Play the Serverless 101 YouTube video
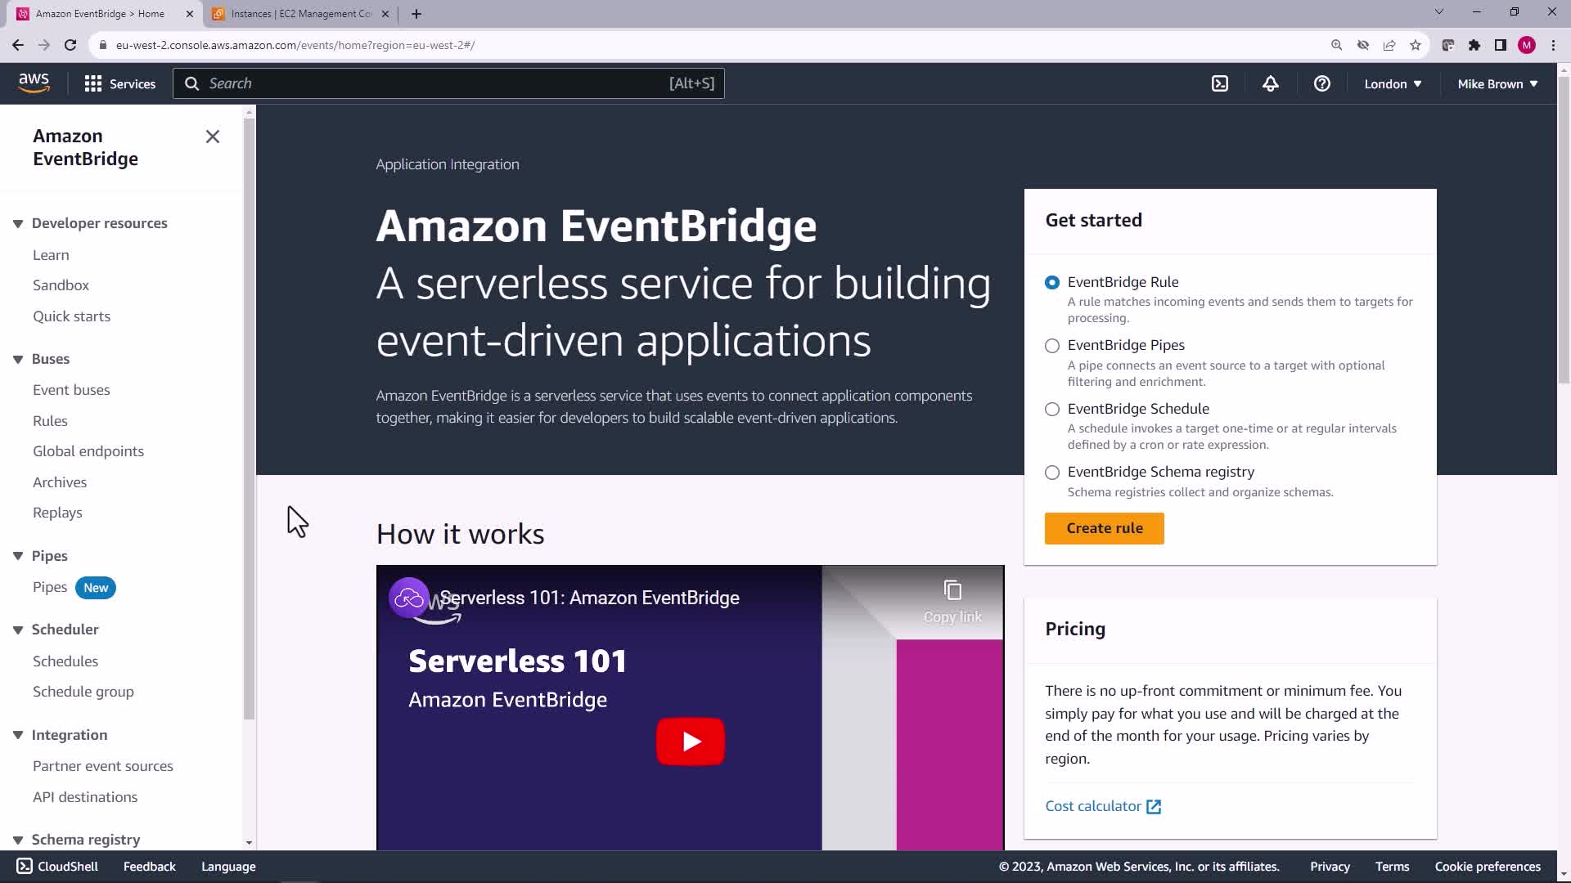The width and height of the screenshot is (1571, 883). coord(690,741)
